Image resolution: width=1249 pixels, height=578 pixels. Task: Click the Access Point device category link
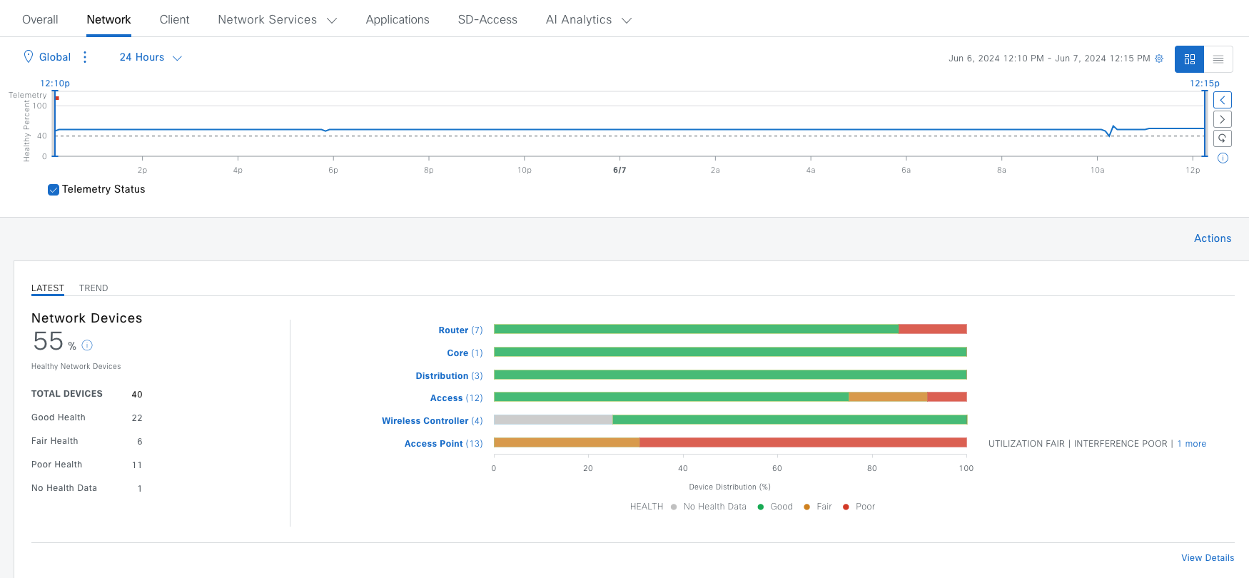(x=433, y=444)
